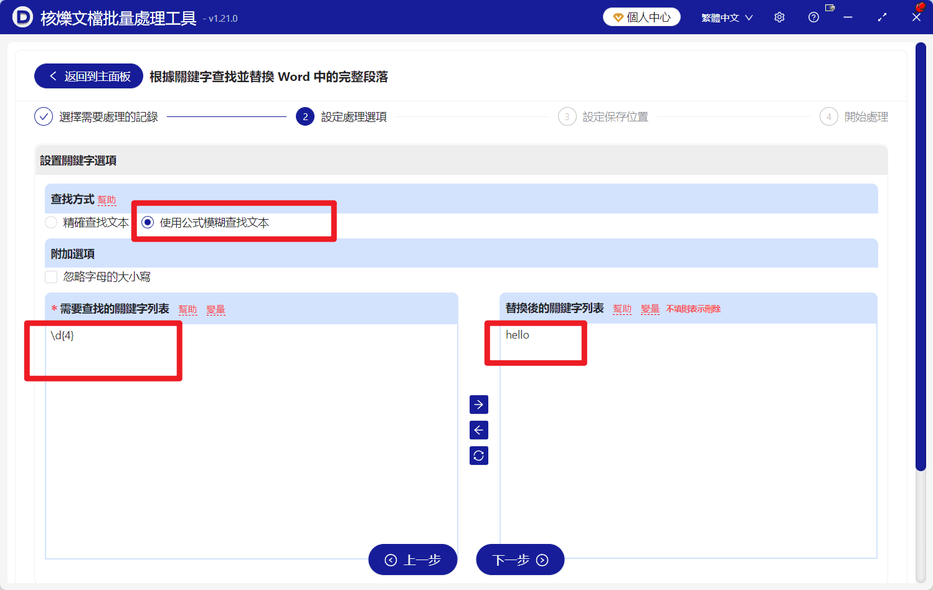This screenshot has height=590, width=933.
Task: Open the help question mark icon
Action: click(813, 17)
